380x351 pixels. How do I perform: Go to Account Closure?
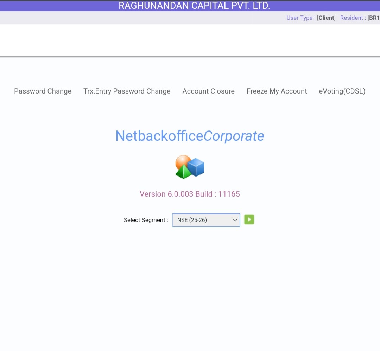208,91
